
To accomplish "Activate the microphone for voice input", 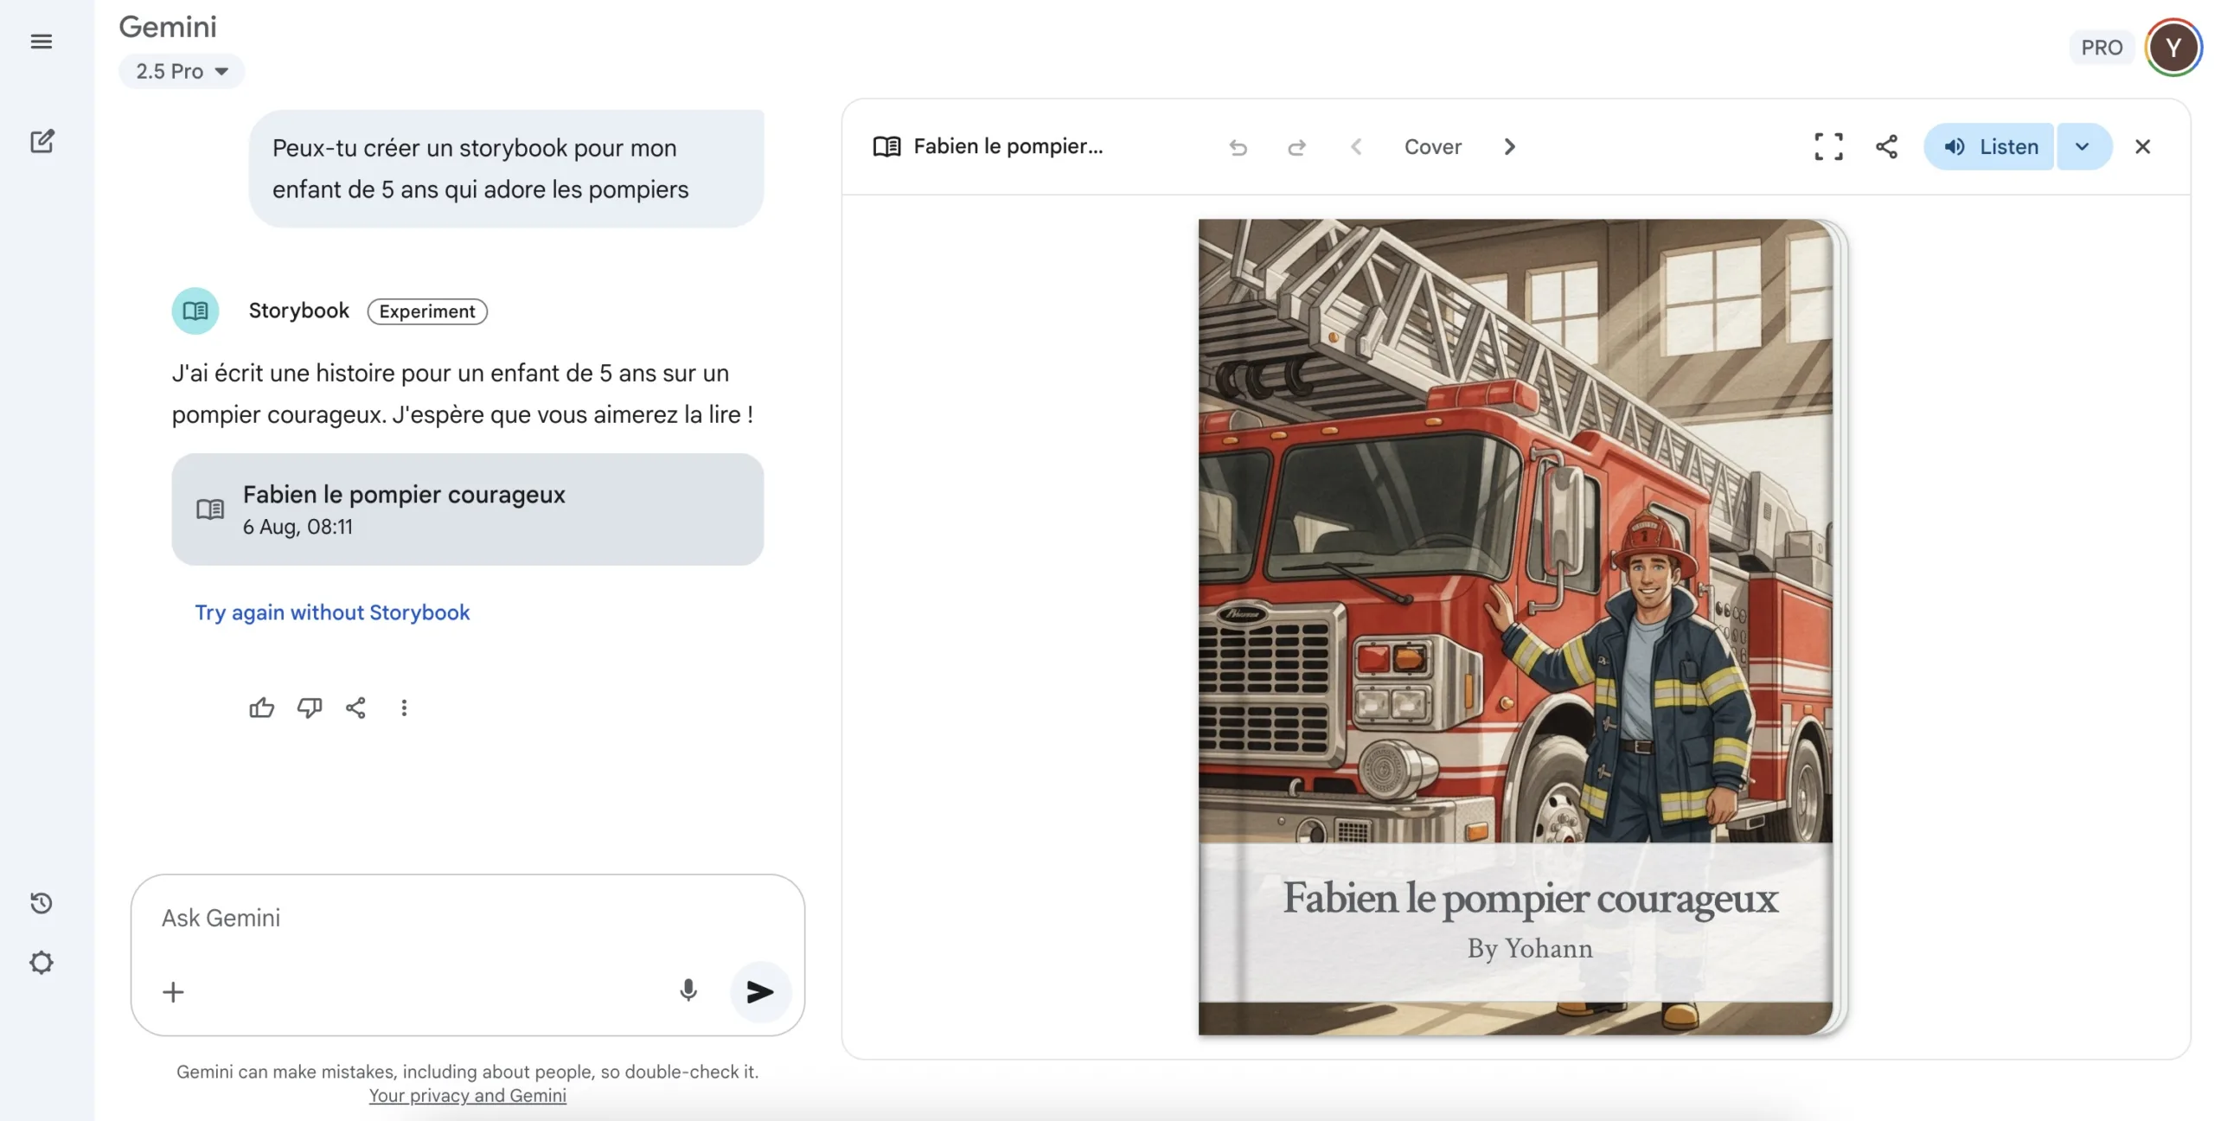I will (x=688, y=991).
